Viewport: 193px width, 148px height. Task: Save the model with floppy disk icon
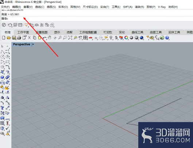(x=14, y=38)
